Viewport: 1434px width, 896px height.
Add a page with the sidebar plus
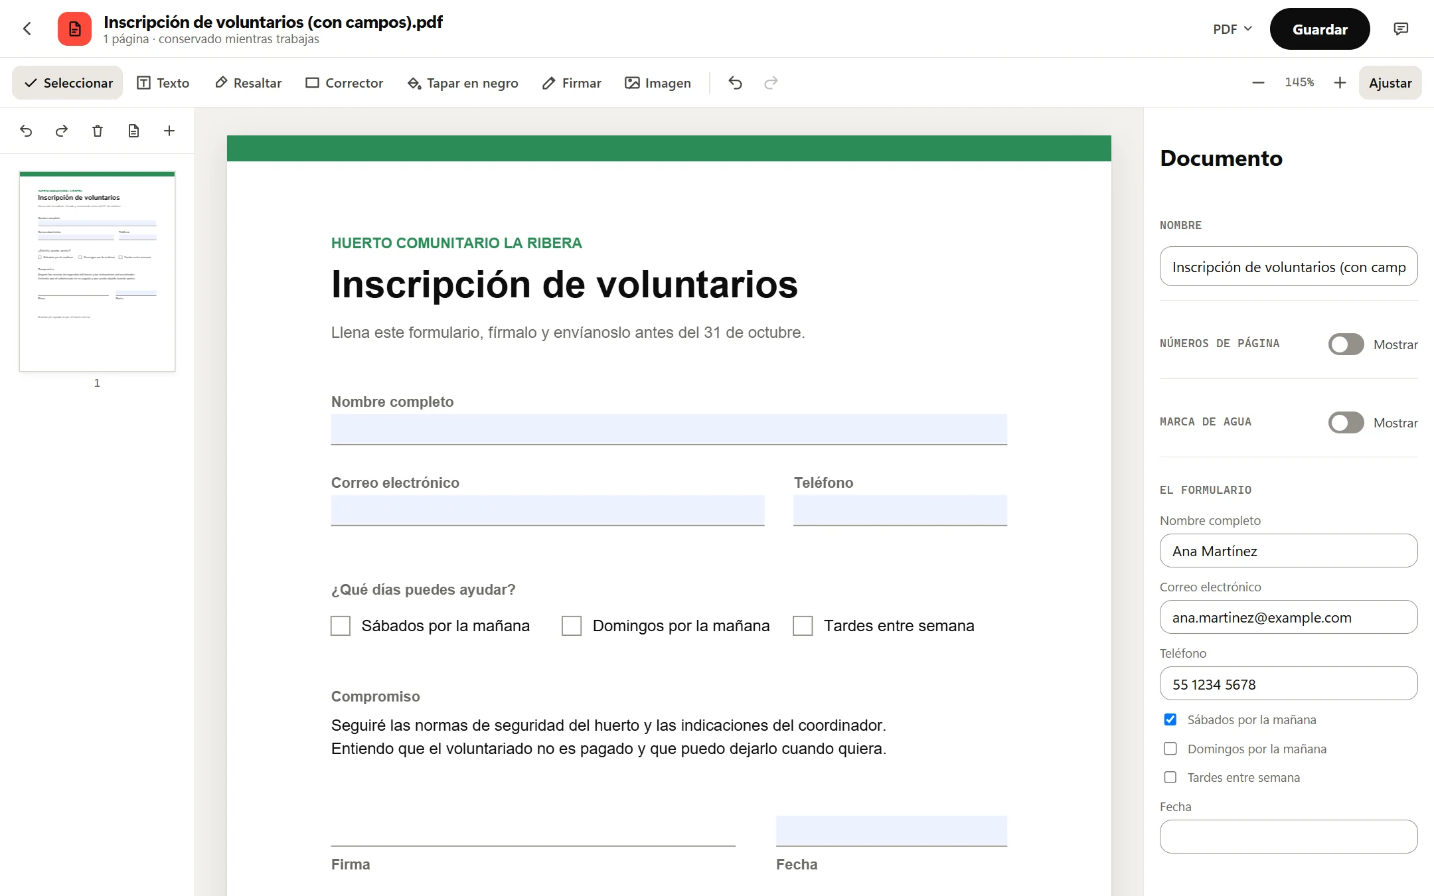169,131
